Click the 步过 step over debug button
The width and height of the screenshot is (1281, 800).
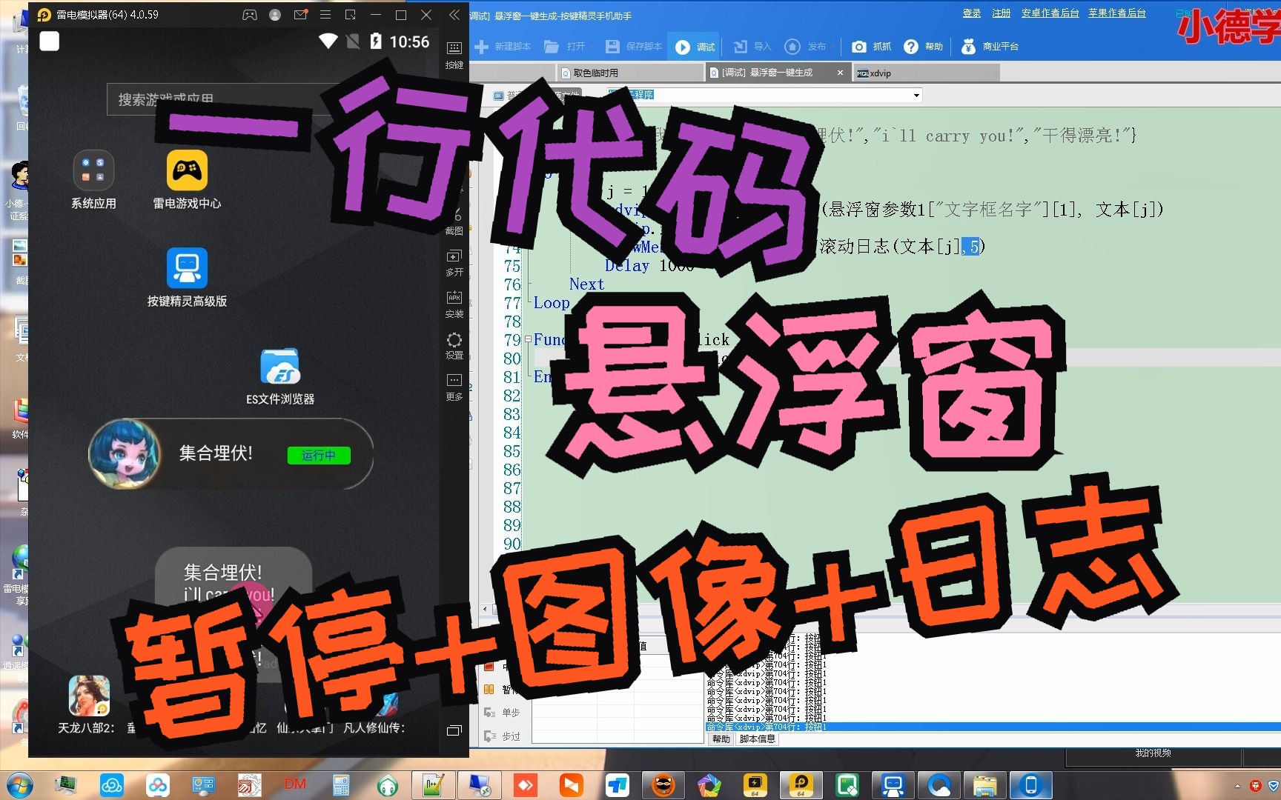pos(503,736)
